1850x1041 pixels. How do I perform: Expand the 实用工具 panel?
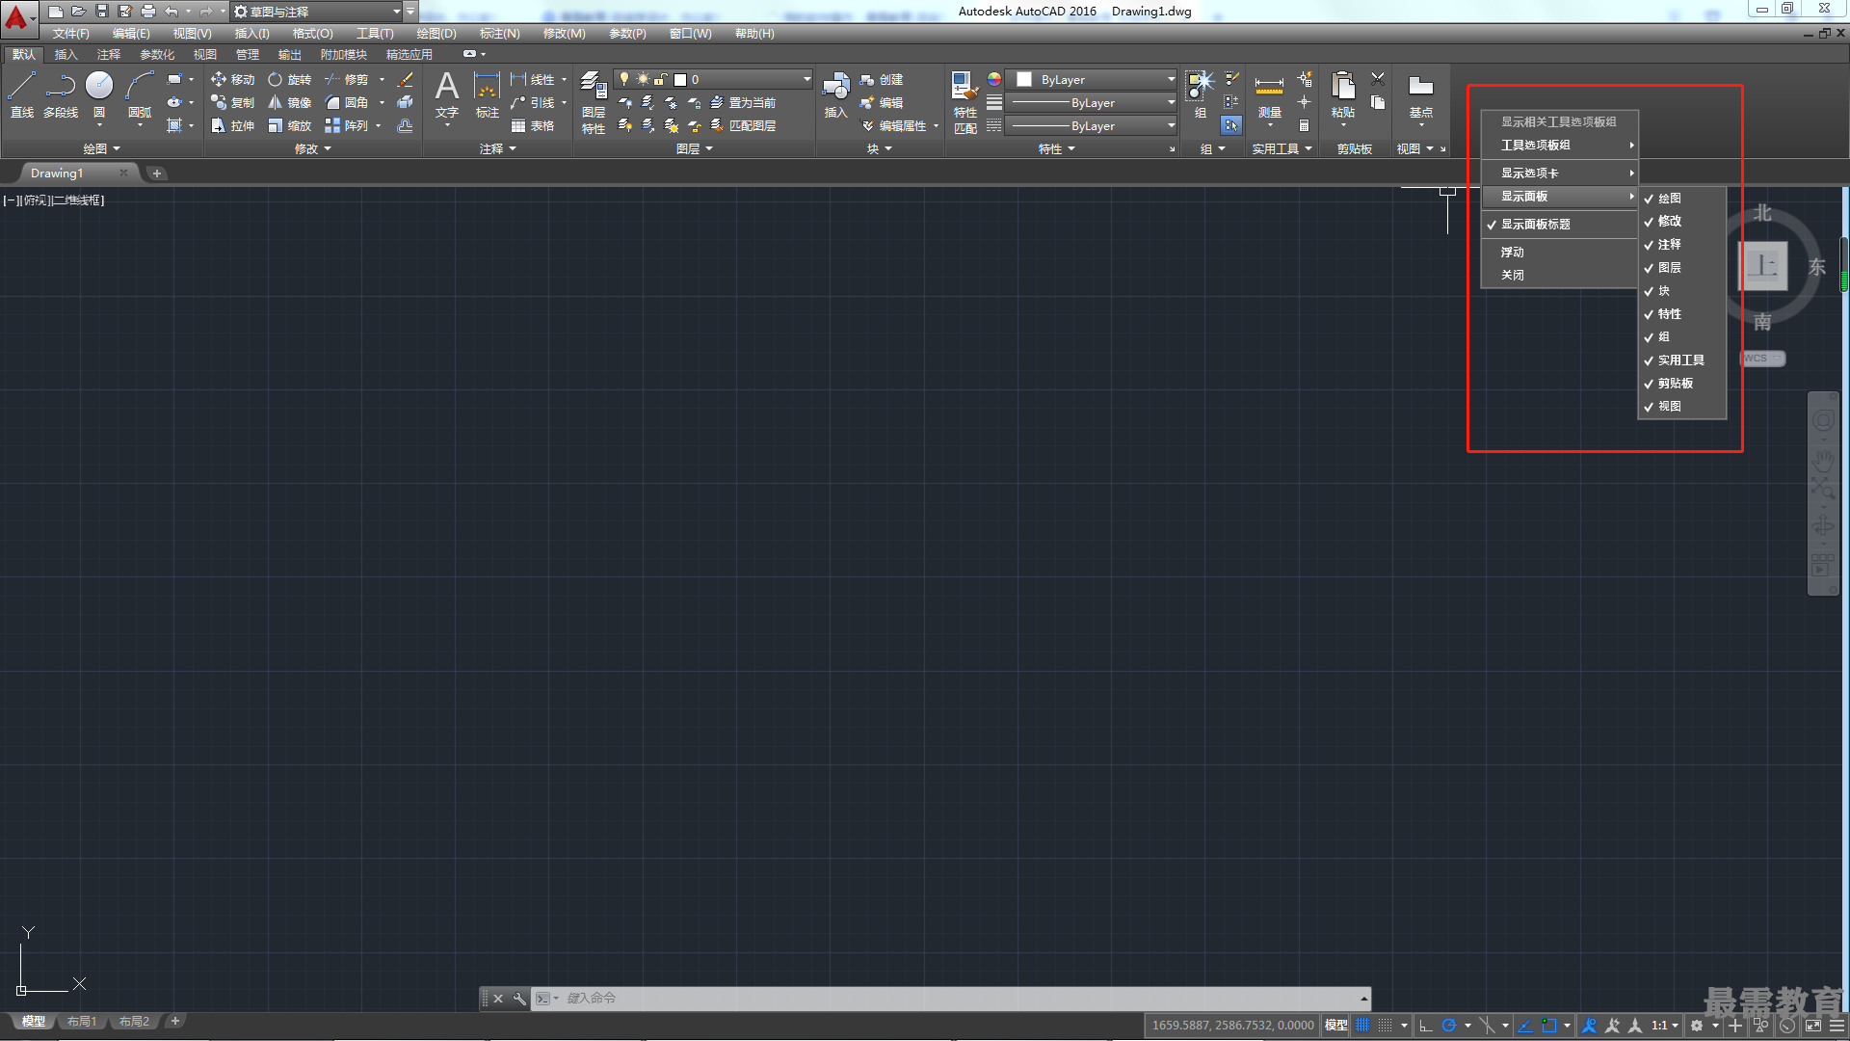tap(1282, 149)
